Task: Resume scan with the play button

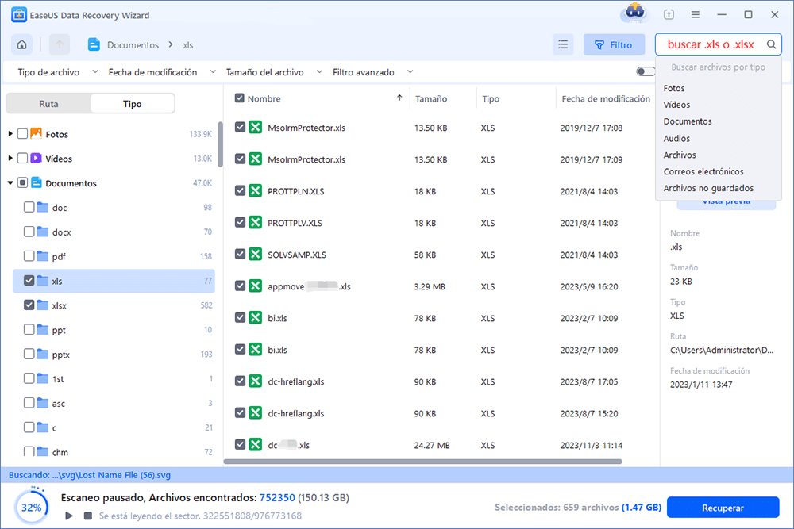Action: pos(69,516)
